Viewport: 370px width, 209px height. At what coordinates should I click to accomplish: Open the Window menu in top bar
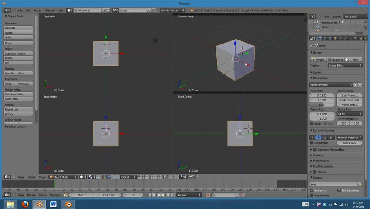50,10
